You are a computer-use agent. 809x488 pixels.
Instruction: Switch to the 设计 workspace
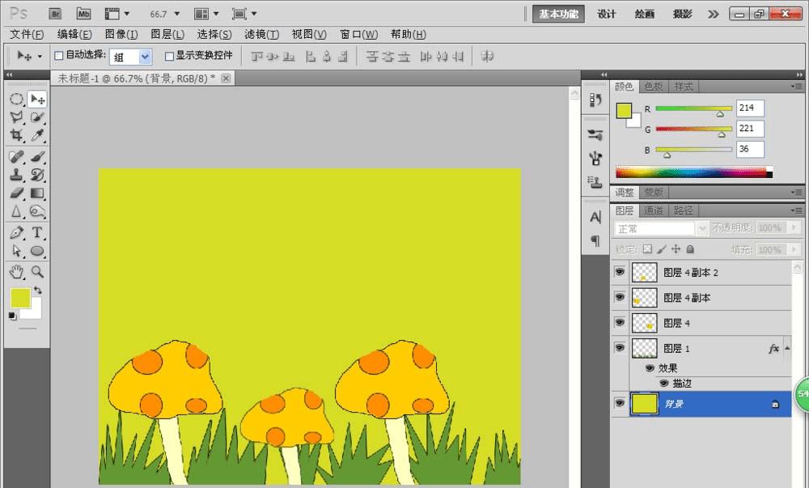pos(606,14)
